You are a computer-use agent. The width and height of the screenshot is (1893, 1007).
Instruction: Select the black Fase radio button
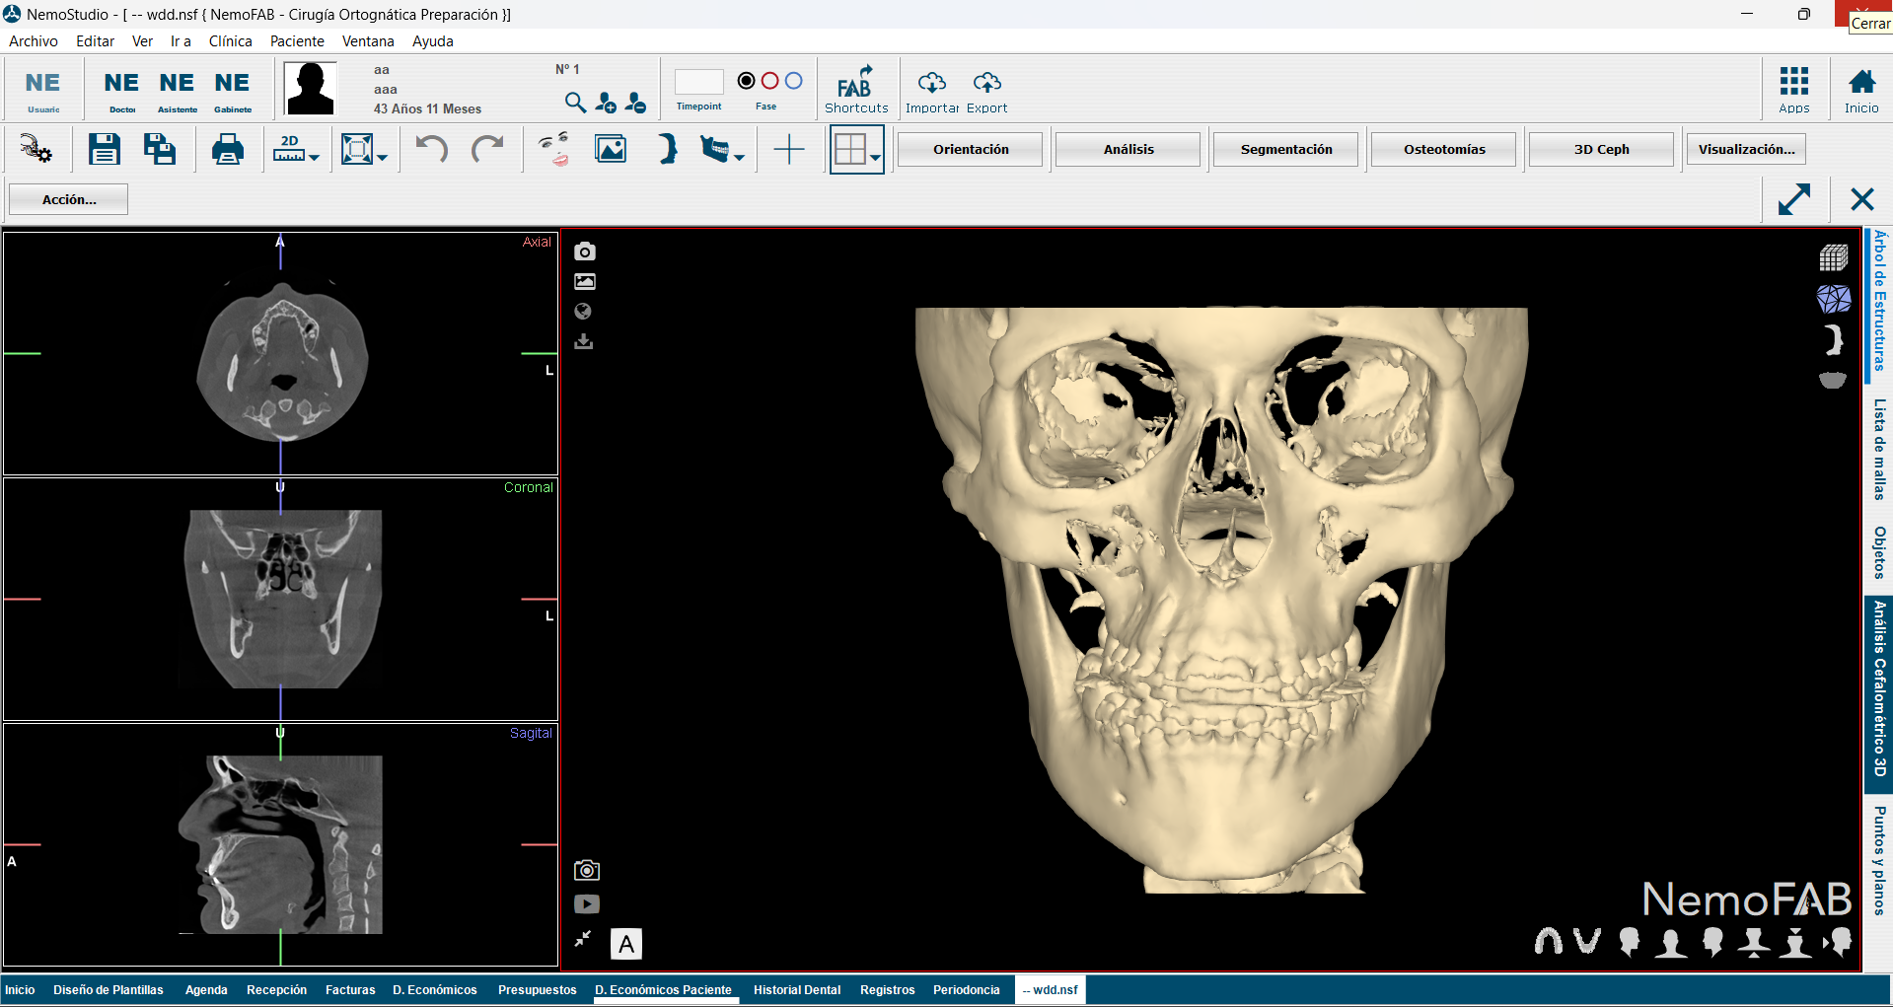pyautogui.click(x=747, y=81)
